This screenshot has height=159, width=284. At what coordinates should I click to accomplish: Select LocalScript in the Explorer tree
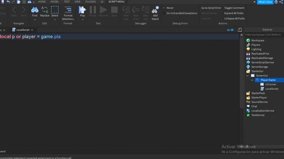[272, 89]
